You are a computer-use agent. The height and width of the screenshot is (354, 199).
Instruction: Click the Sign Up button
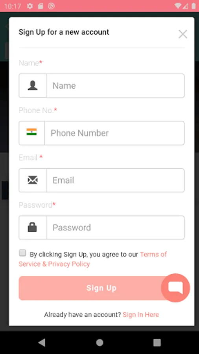click(101, 288)
